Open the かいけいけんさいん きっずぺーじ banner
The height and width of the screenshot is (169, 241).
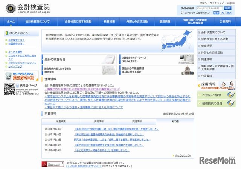point(21,76)
